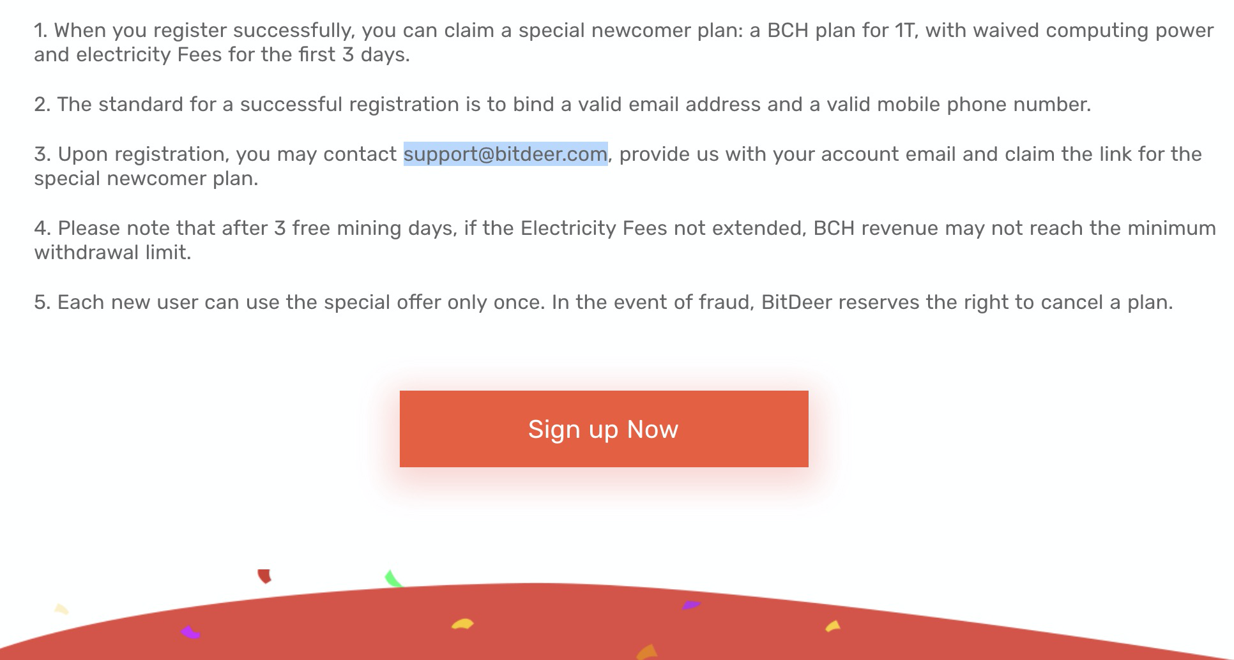This screenshot has height=660, width=1234.
Task: Click the orange confetti at bottom edge
Action: pos(647,652)
